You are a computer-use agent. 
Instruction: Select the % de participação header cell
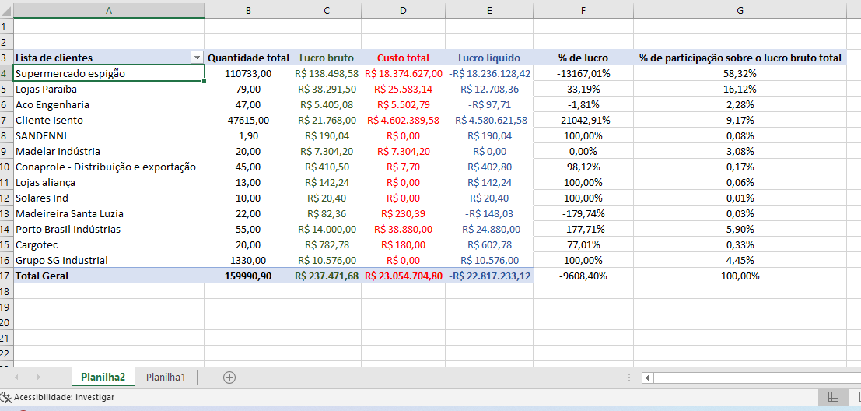(x=740, y=58)
